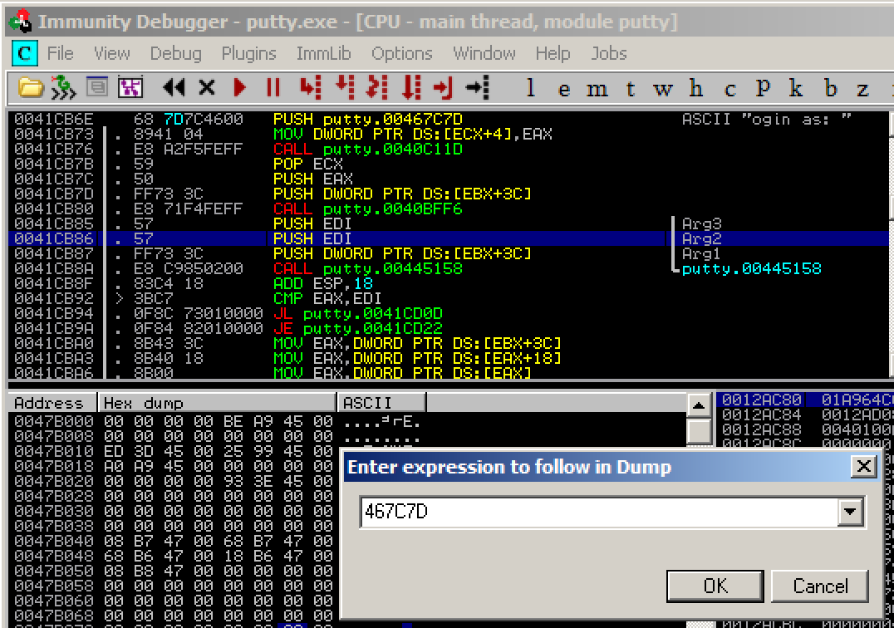Select stack entry at address 0012AC80

(805, 400)
